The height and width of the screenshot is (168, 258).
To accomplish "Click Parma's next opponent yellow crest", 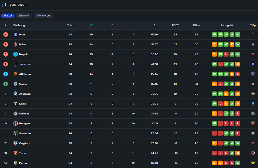I will click(253, 163).
